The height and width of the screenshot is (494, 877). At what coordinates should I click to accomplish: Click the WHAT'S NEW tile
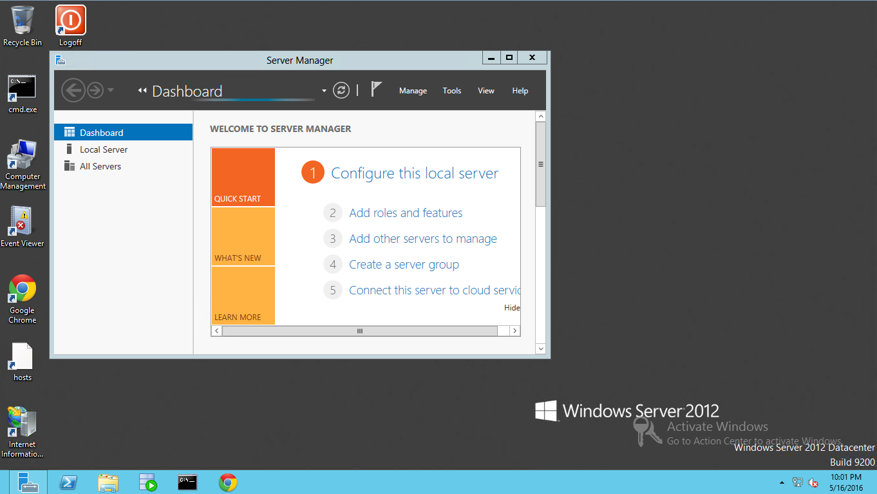(243, 236)
